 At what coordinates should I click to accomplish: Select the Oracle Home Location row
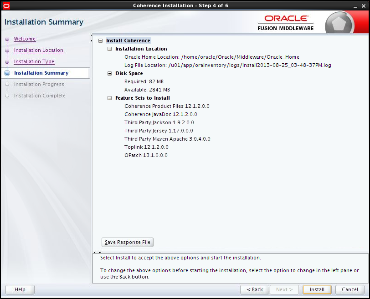tap(212, 57)
